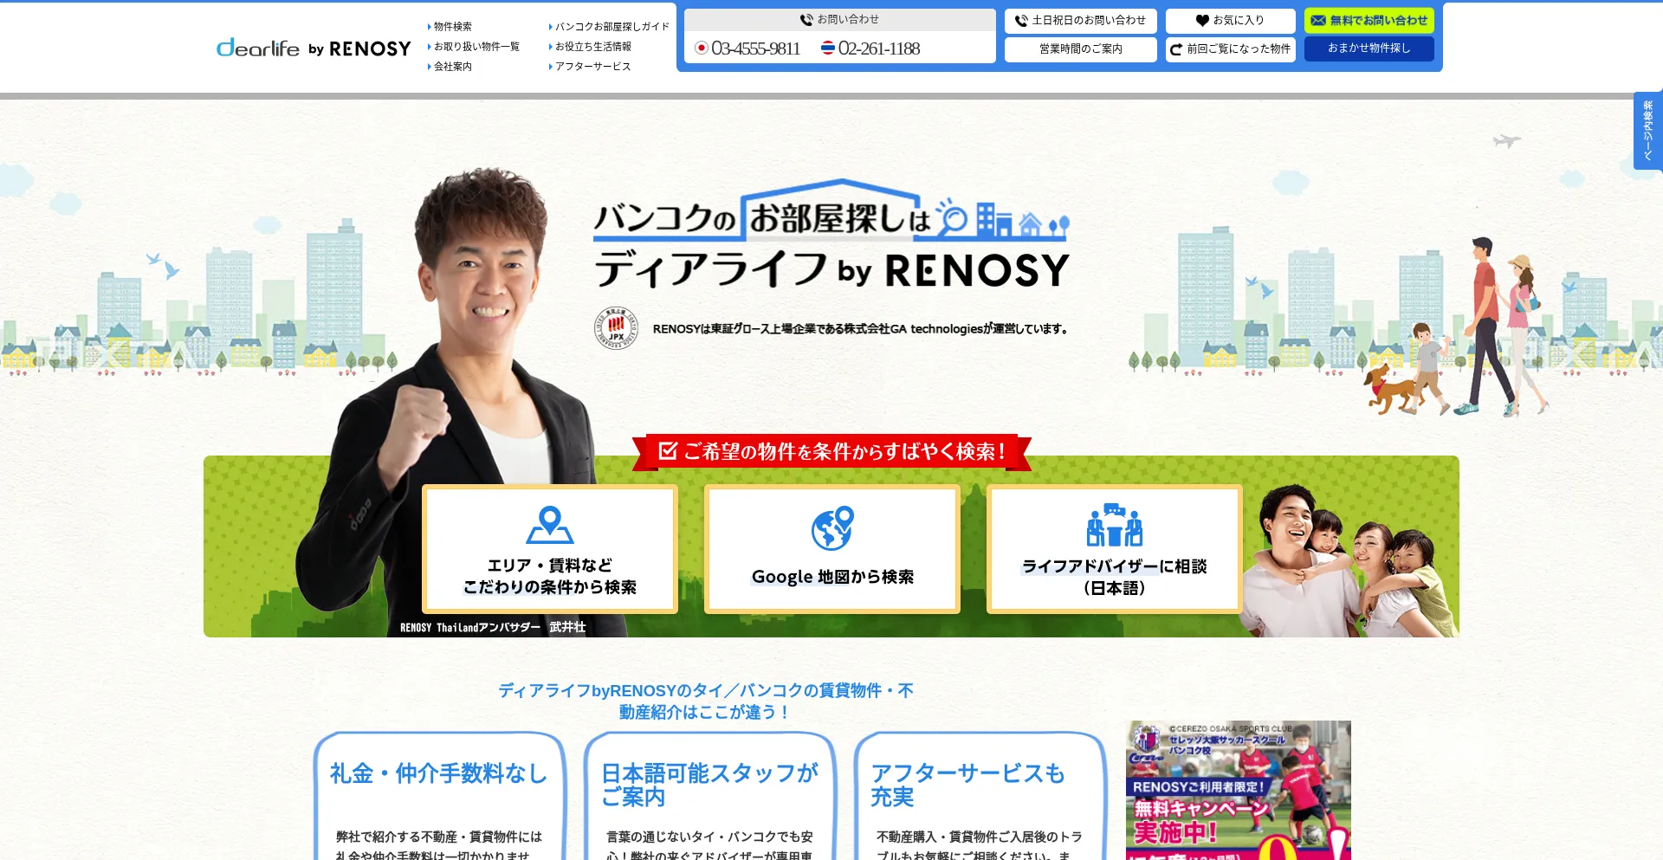The image size is (1663, 860).
Task: Select お取り扱い物件一覧 menu item
Action: click(474, 47)
